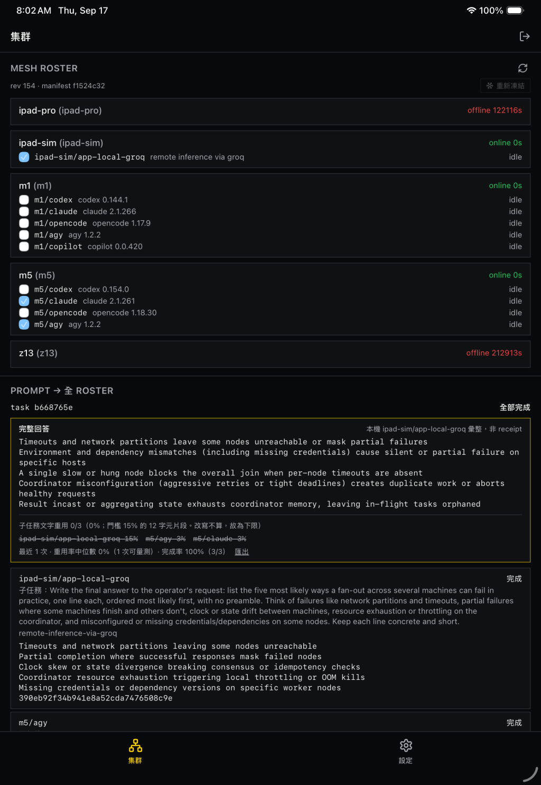Disable the m5/agy checkbox

(24, 324)
